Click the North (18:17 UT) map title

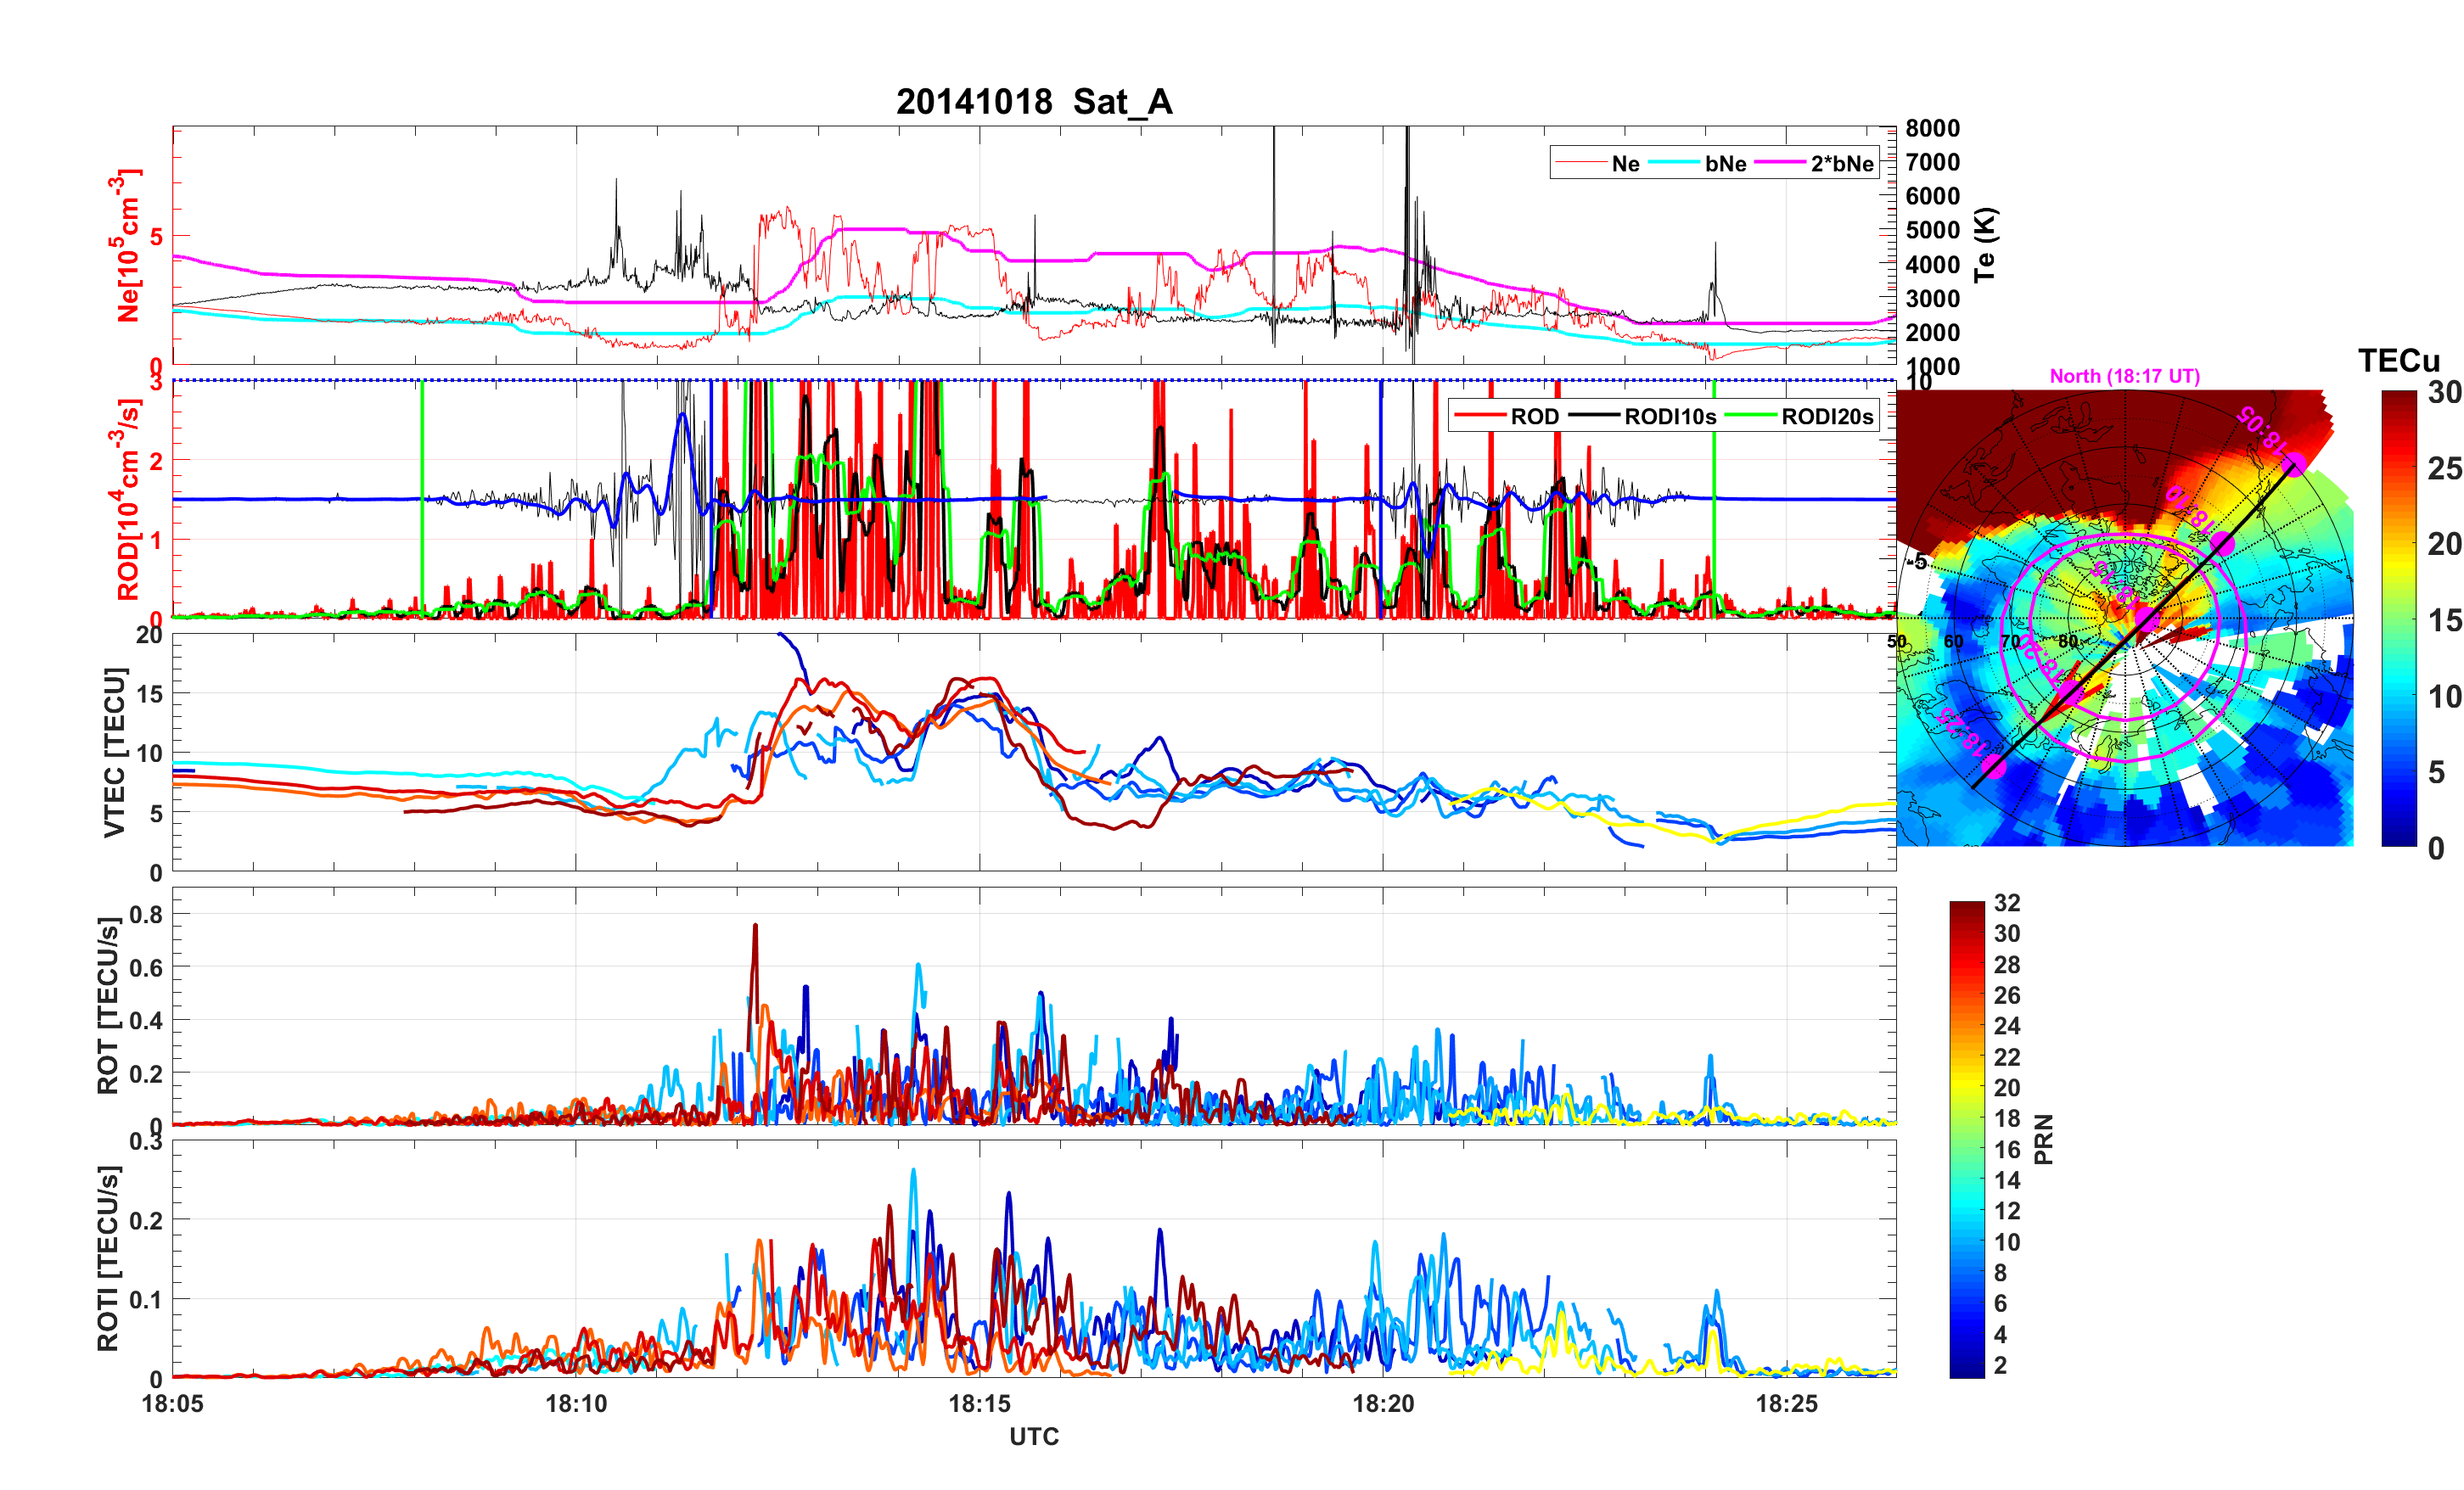coord(2125,376)
